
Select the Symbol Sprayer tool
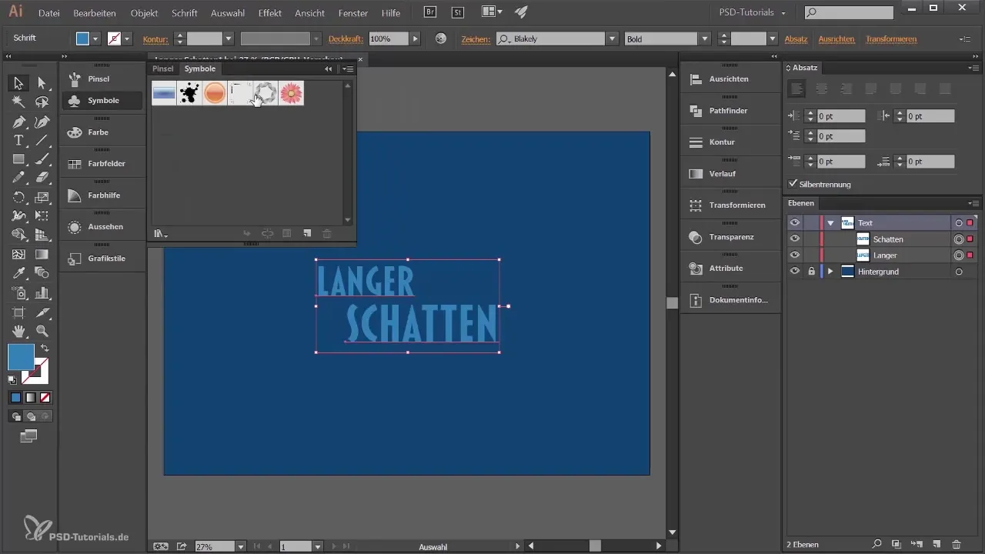pos(18,292)
